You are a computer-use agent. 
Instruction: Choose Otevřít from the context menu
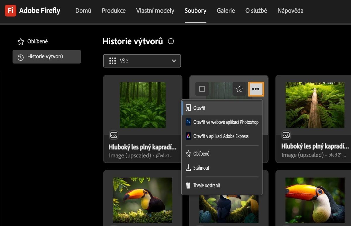(x=199, y=108)
